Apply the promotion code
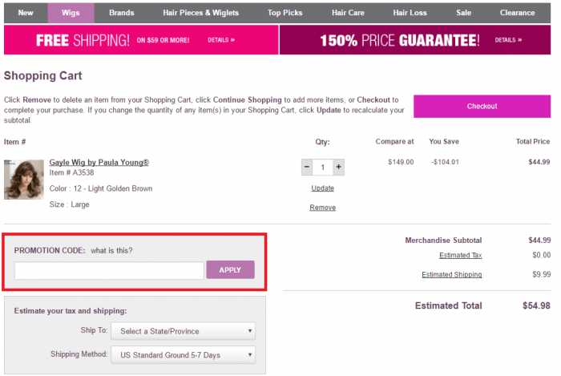 pos(230,270)
